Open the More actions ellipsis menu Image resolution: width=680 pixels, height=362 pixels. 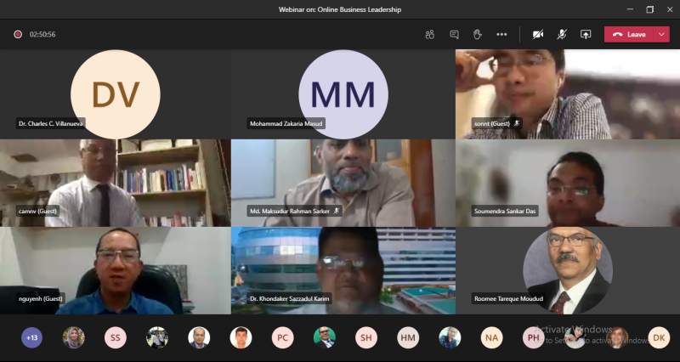tap(501, 34)
